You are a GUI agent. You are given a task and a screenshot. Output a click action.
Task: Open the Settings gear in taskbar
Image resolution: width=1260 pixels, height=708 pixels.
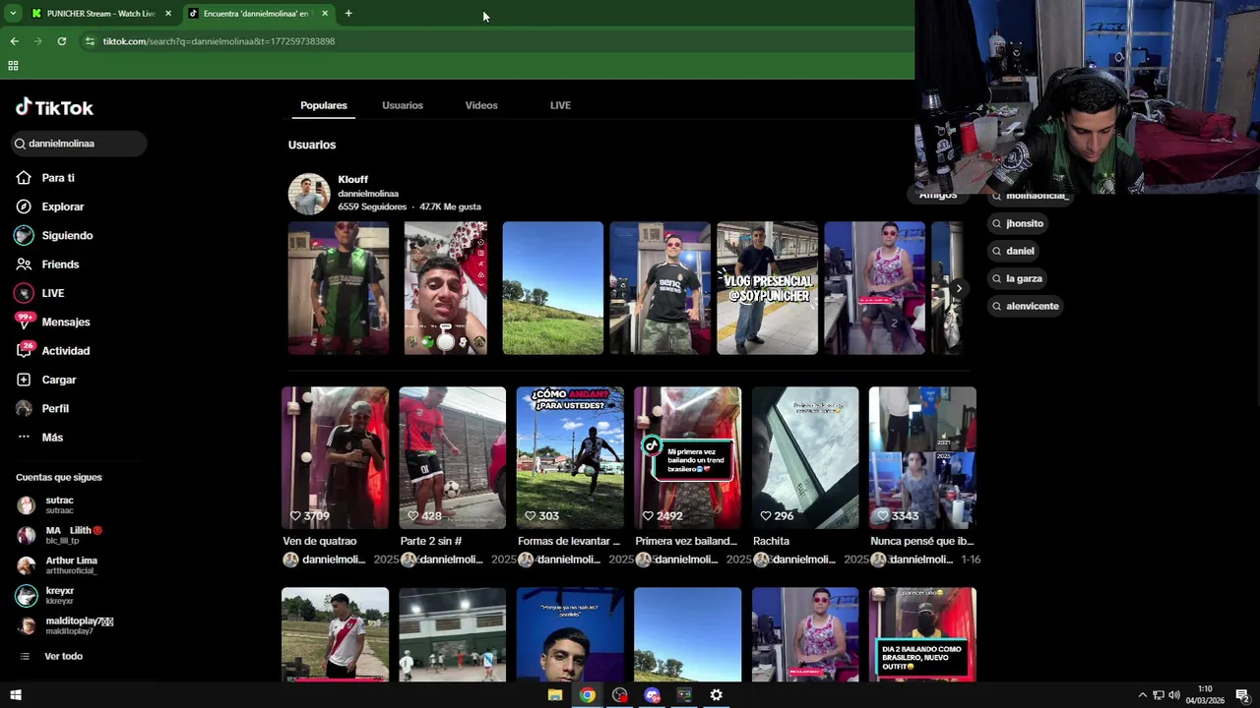tap(717, 695)
